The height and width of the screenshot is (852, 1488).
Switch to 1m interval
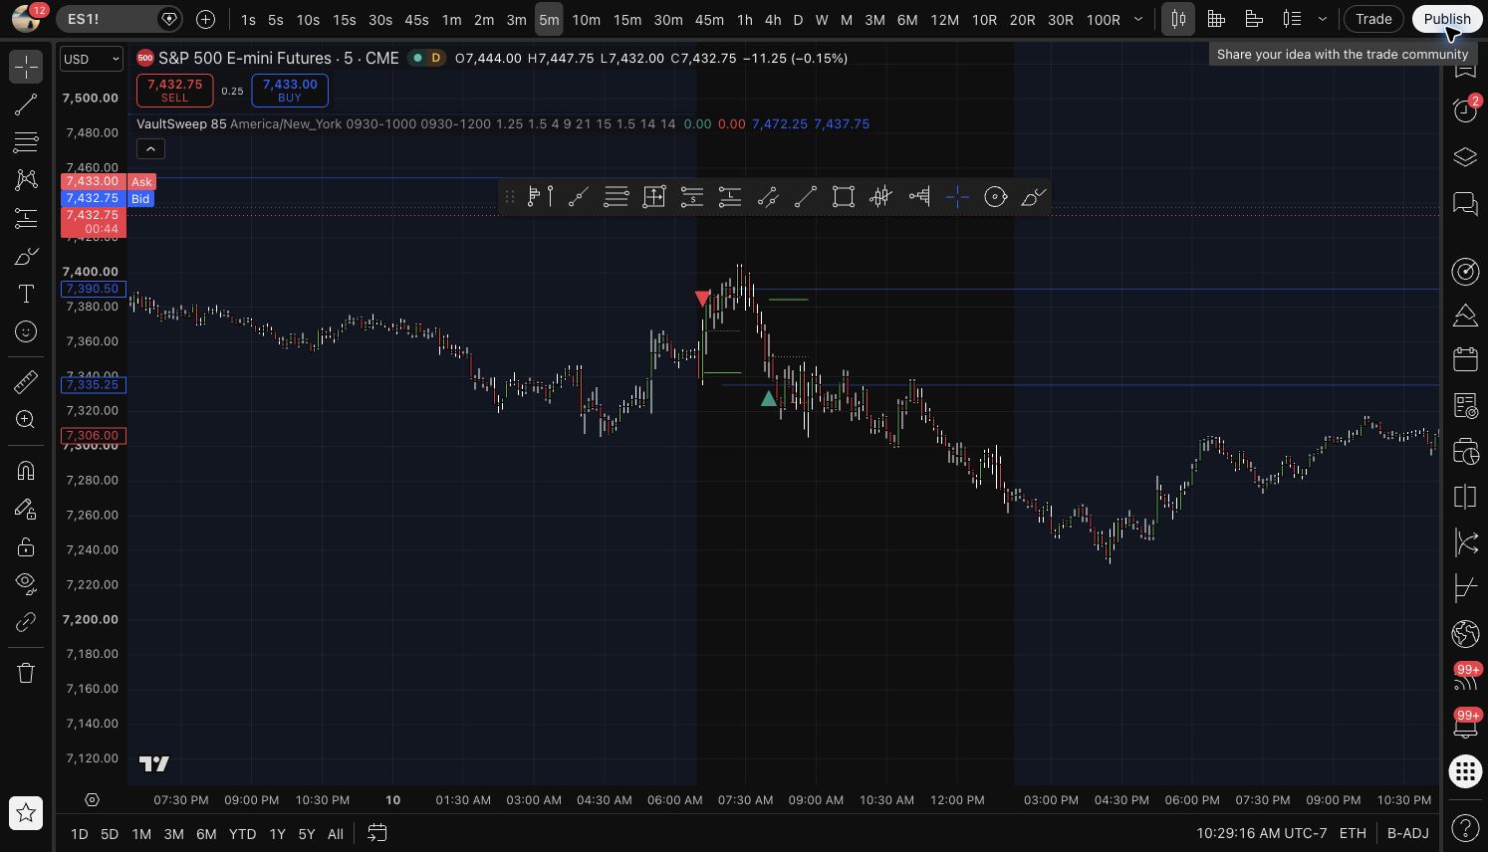coord(451,19)
